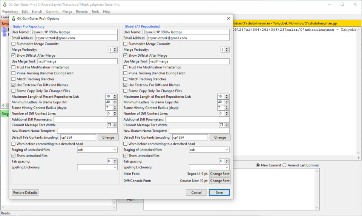This screenshot has height=216, width=362.
Task: Enable Match Tracking Branches in Guitar Pro Repository
Action: click(x=14, y=79)
